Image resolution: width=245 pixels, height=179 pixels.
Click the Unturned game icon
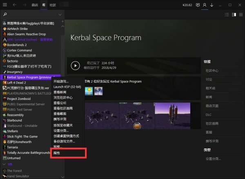click(4, 158)
